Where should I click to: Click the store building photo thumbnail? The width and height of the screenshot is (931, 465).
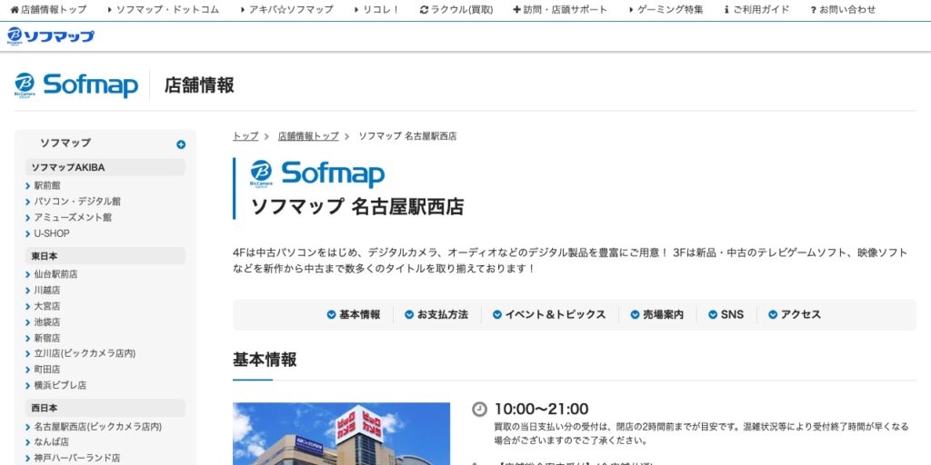click(x=342, y=433)
